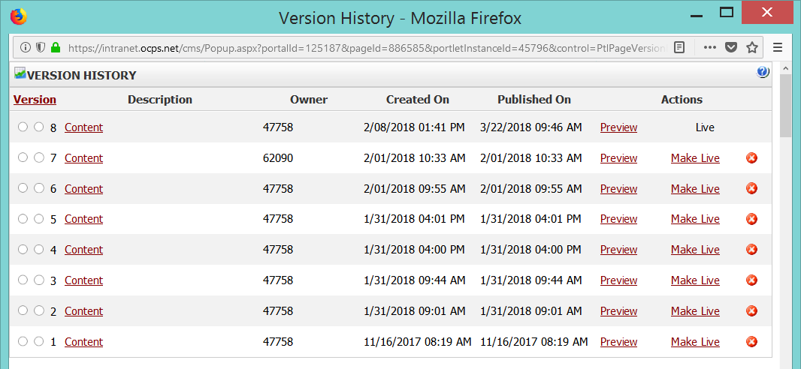Sort by Version column header
Screen dimensions: 801x369
pos(35,100)
